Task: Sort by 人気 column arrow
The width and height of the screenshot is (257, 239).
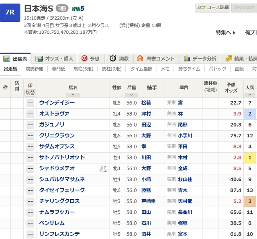Action: tap(250, 94)
